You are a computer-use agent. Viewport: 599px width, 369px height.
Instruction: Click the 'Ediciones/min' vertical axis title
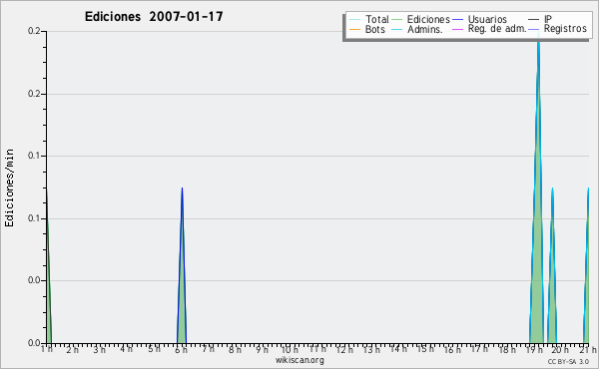(9, 187)
